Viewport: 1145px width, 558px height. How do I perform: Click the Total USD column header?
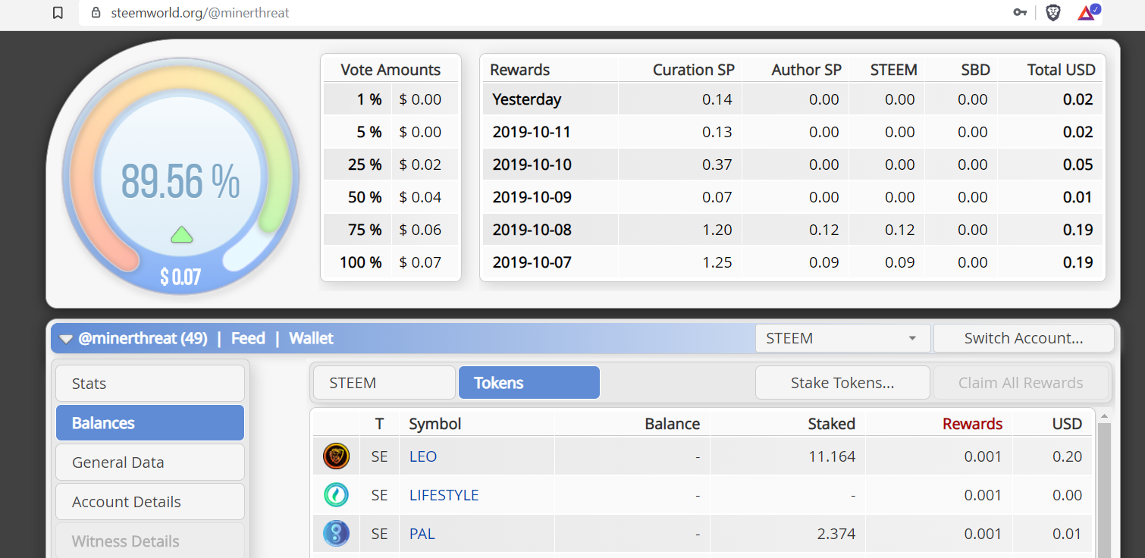tap(1061, 70)
